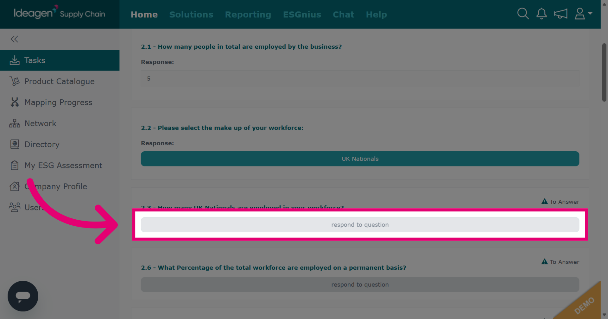Image resolution: width=608 pixels, height=319 pixels.
Task: Click the scrollbar down arrow
Action: (604, 315)
